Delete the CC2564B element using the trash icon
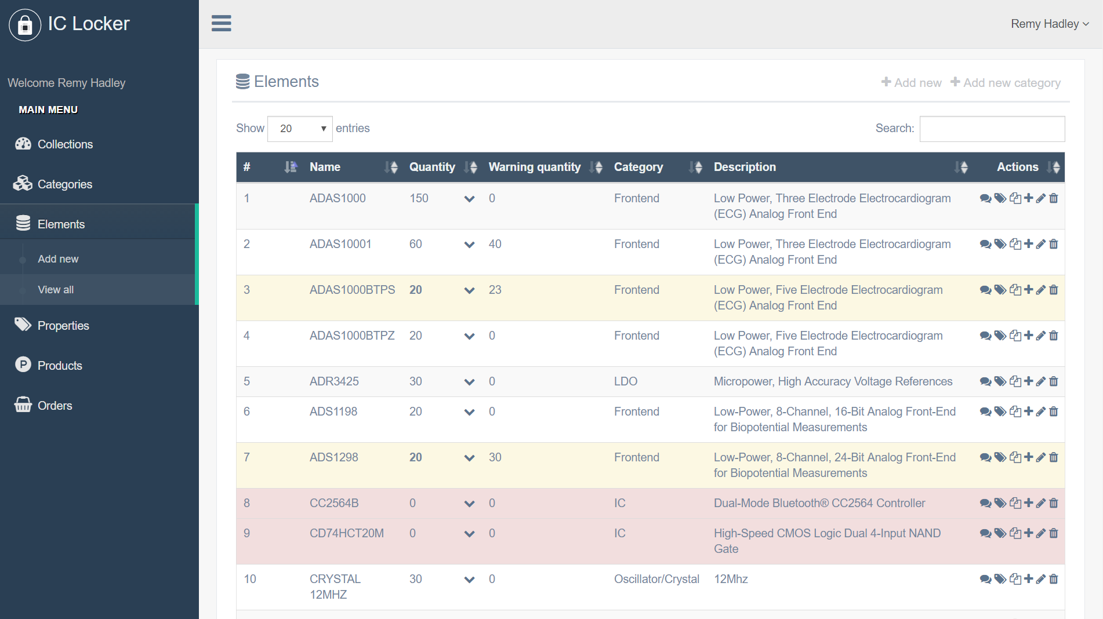 point(1054,503)
